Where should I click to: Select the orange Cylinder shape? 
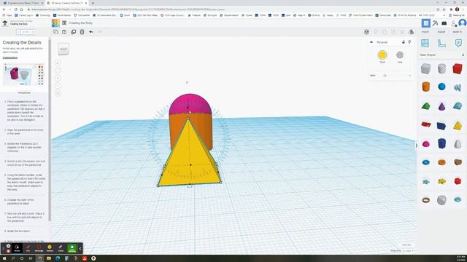pos(426,87)
